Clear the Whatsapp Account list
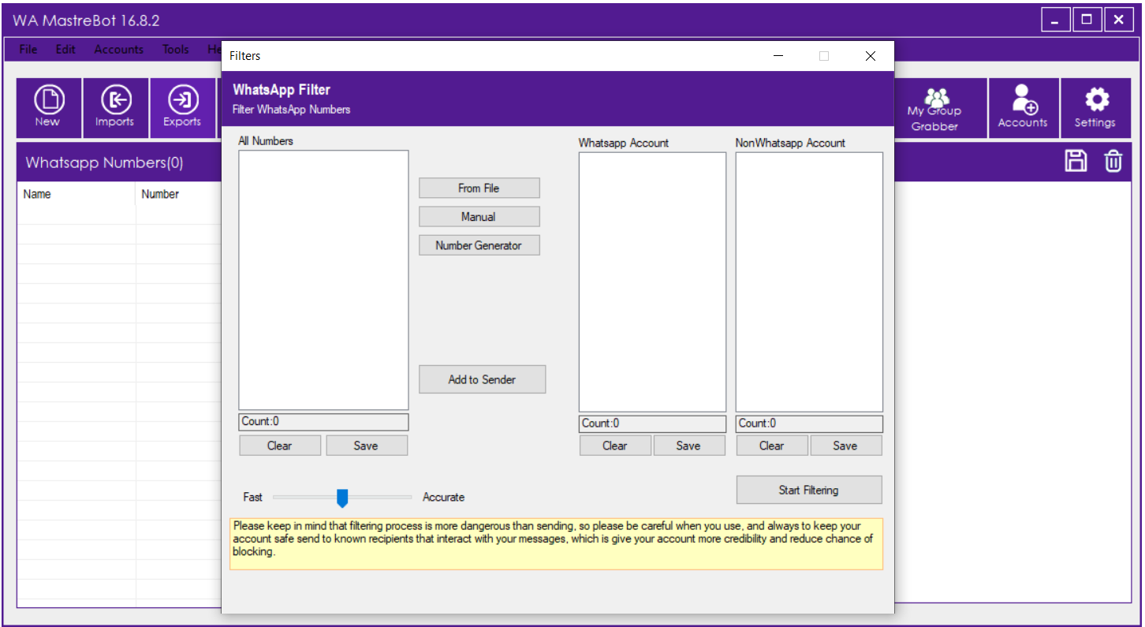Image resolution: width=1145 pixels, height=627 pixels. tap(615, 446)
